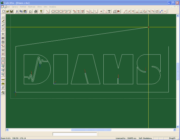Viewport: 180px width, 140px height.
Task: Open the Analýza menu
Action: click(52, 7)
